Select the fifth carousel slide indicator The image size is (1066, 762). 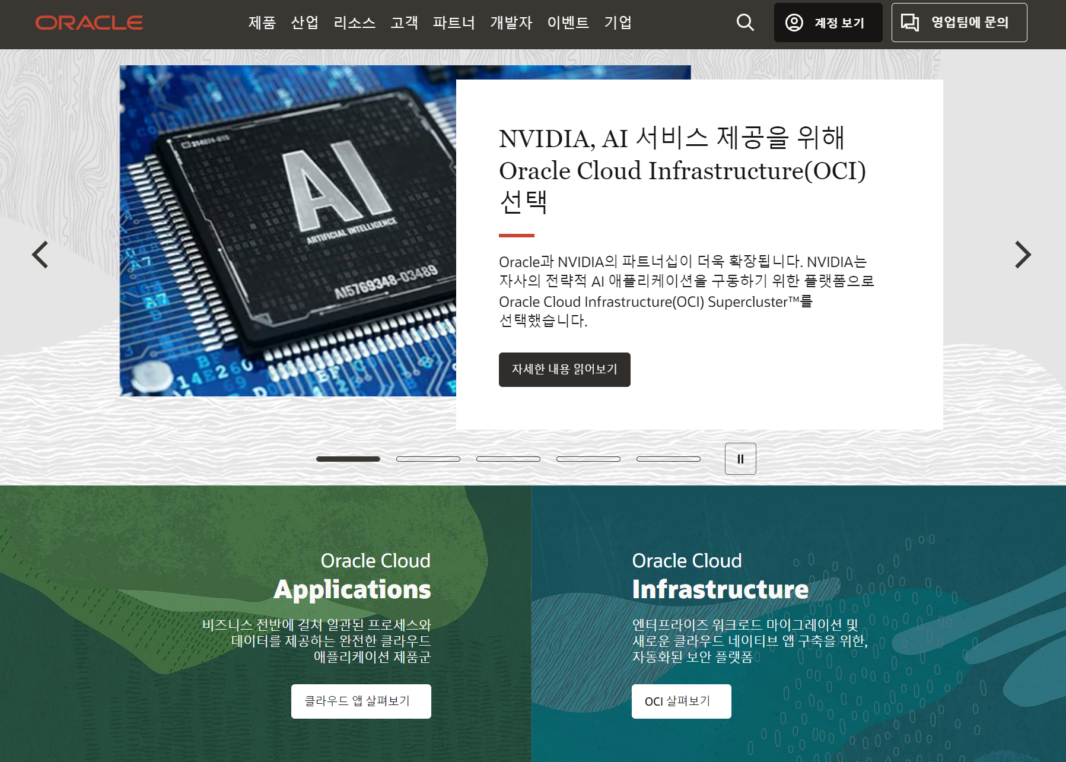tap(669, 459)
